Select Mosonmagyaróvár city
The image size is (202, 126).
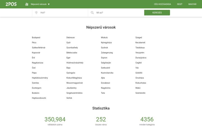pos(75,83)
